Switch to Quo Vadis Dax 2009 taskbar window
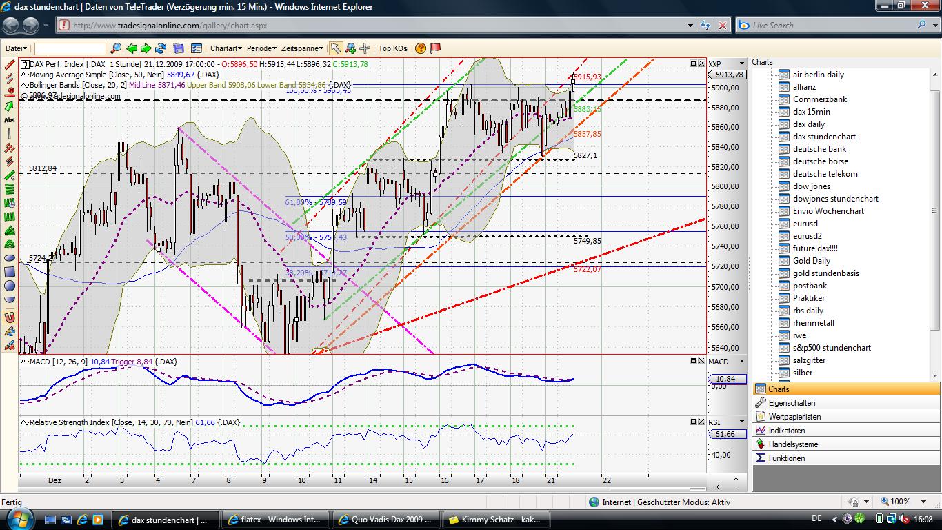This screenshot has height=530, width=942. tap(385, 520)
